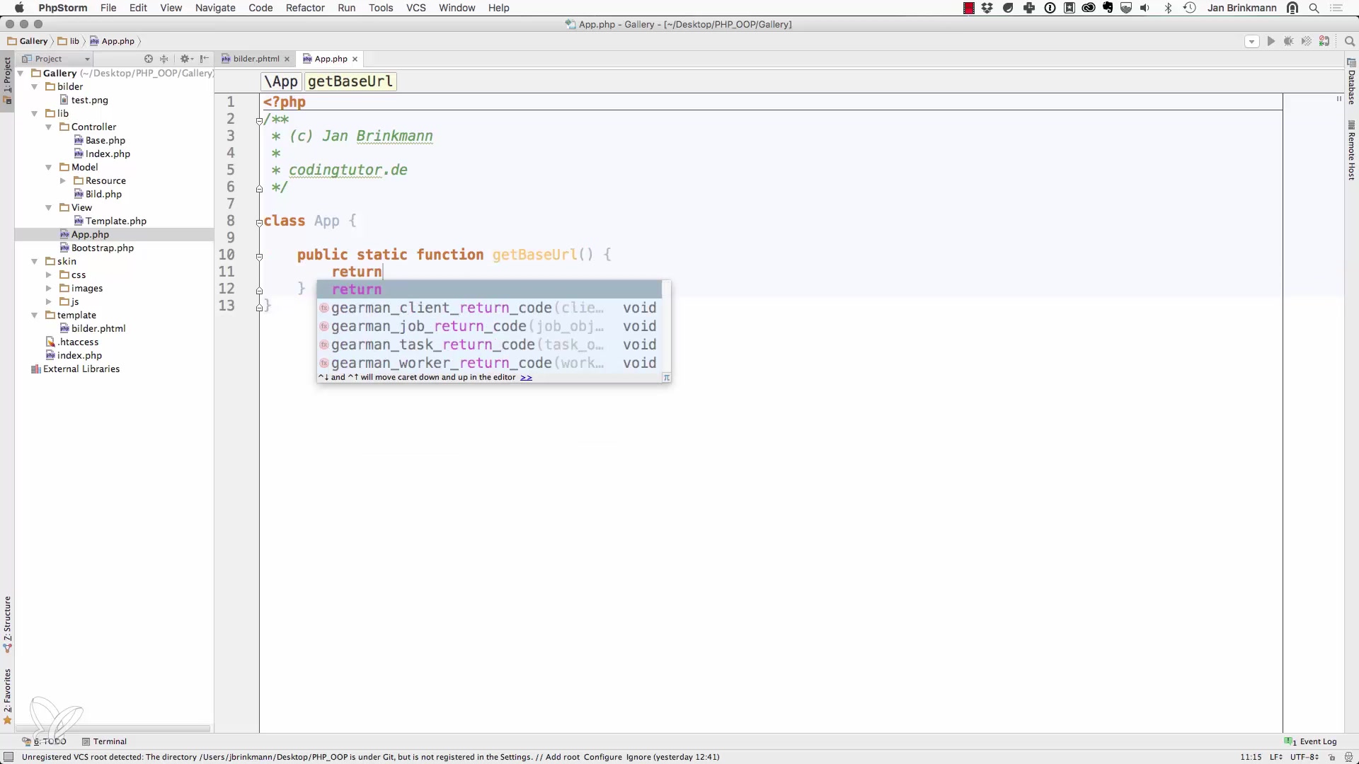Switch to bilder.phtml editor tab
Image resolution: width=1359 pixels, height=764 pixels.
point(256,59)
